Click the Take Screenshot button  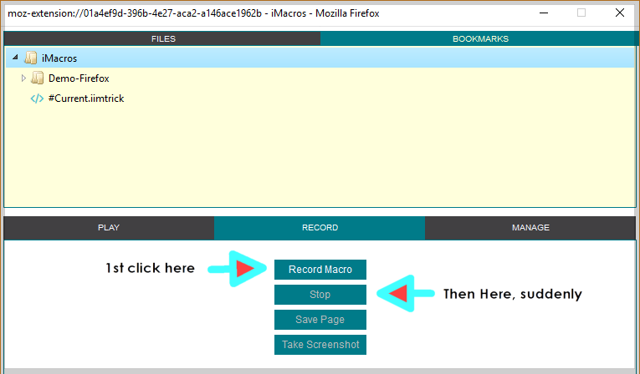tap(320, 345)
